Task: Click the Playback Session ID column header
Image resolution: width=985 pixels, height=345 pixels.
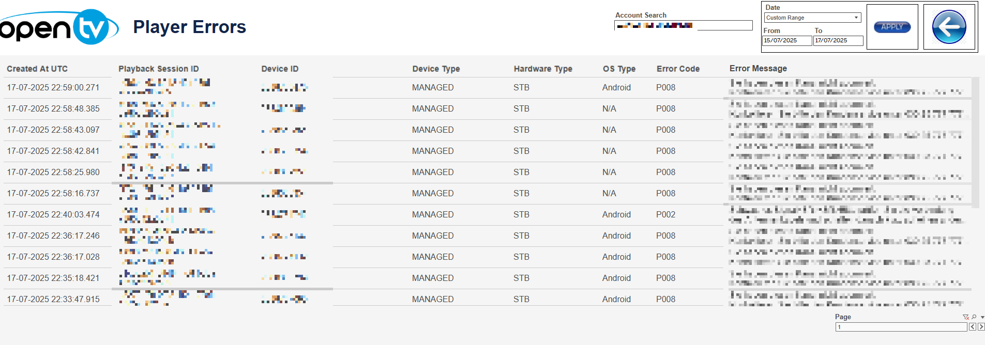Action: (159, 69)
